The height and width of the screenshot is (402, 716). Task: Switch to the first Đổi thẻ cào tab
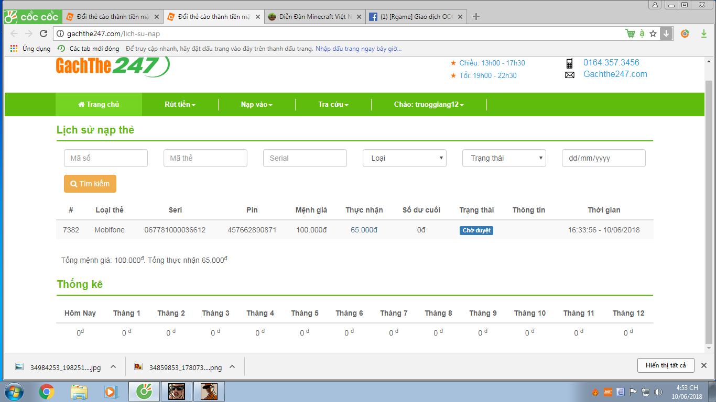(x=113, y=17)
